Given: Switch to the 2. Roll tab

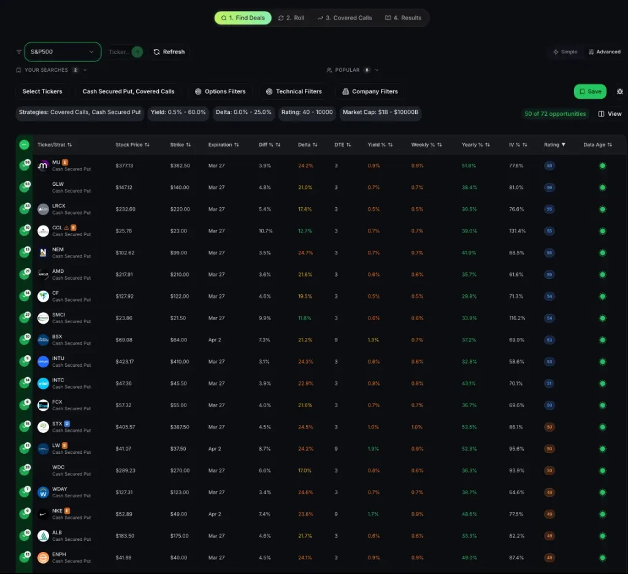Looking at the screenshot, I should point(291,18).
